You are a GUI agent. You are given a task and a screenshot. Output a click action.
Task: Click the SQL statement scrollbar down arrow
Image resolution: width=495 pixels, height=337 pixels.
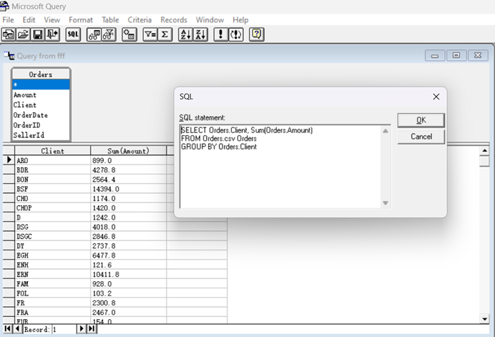pos(386,203)
